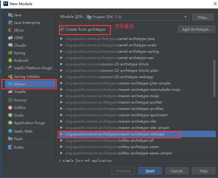Click the Gradle elephant icon
Screen dimensions: 218x178
(x=10, y=92)
